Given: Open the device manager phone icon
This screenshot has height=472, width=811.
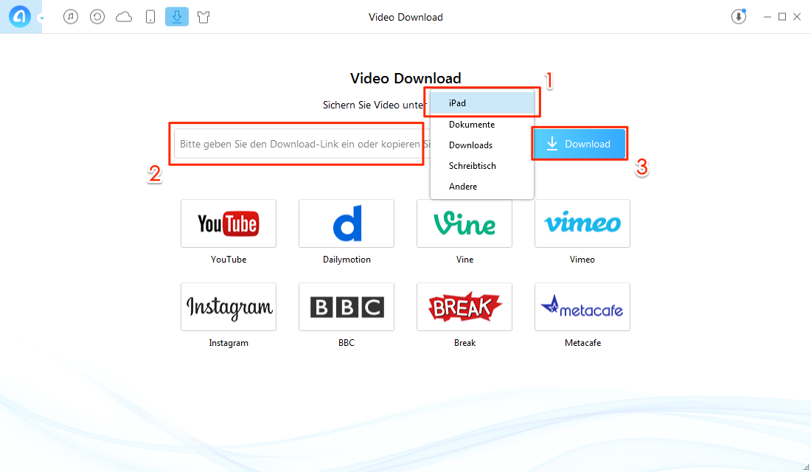Looking at the screenshot, I should click(150, 17).
